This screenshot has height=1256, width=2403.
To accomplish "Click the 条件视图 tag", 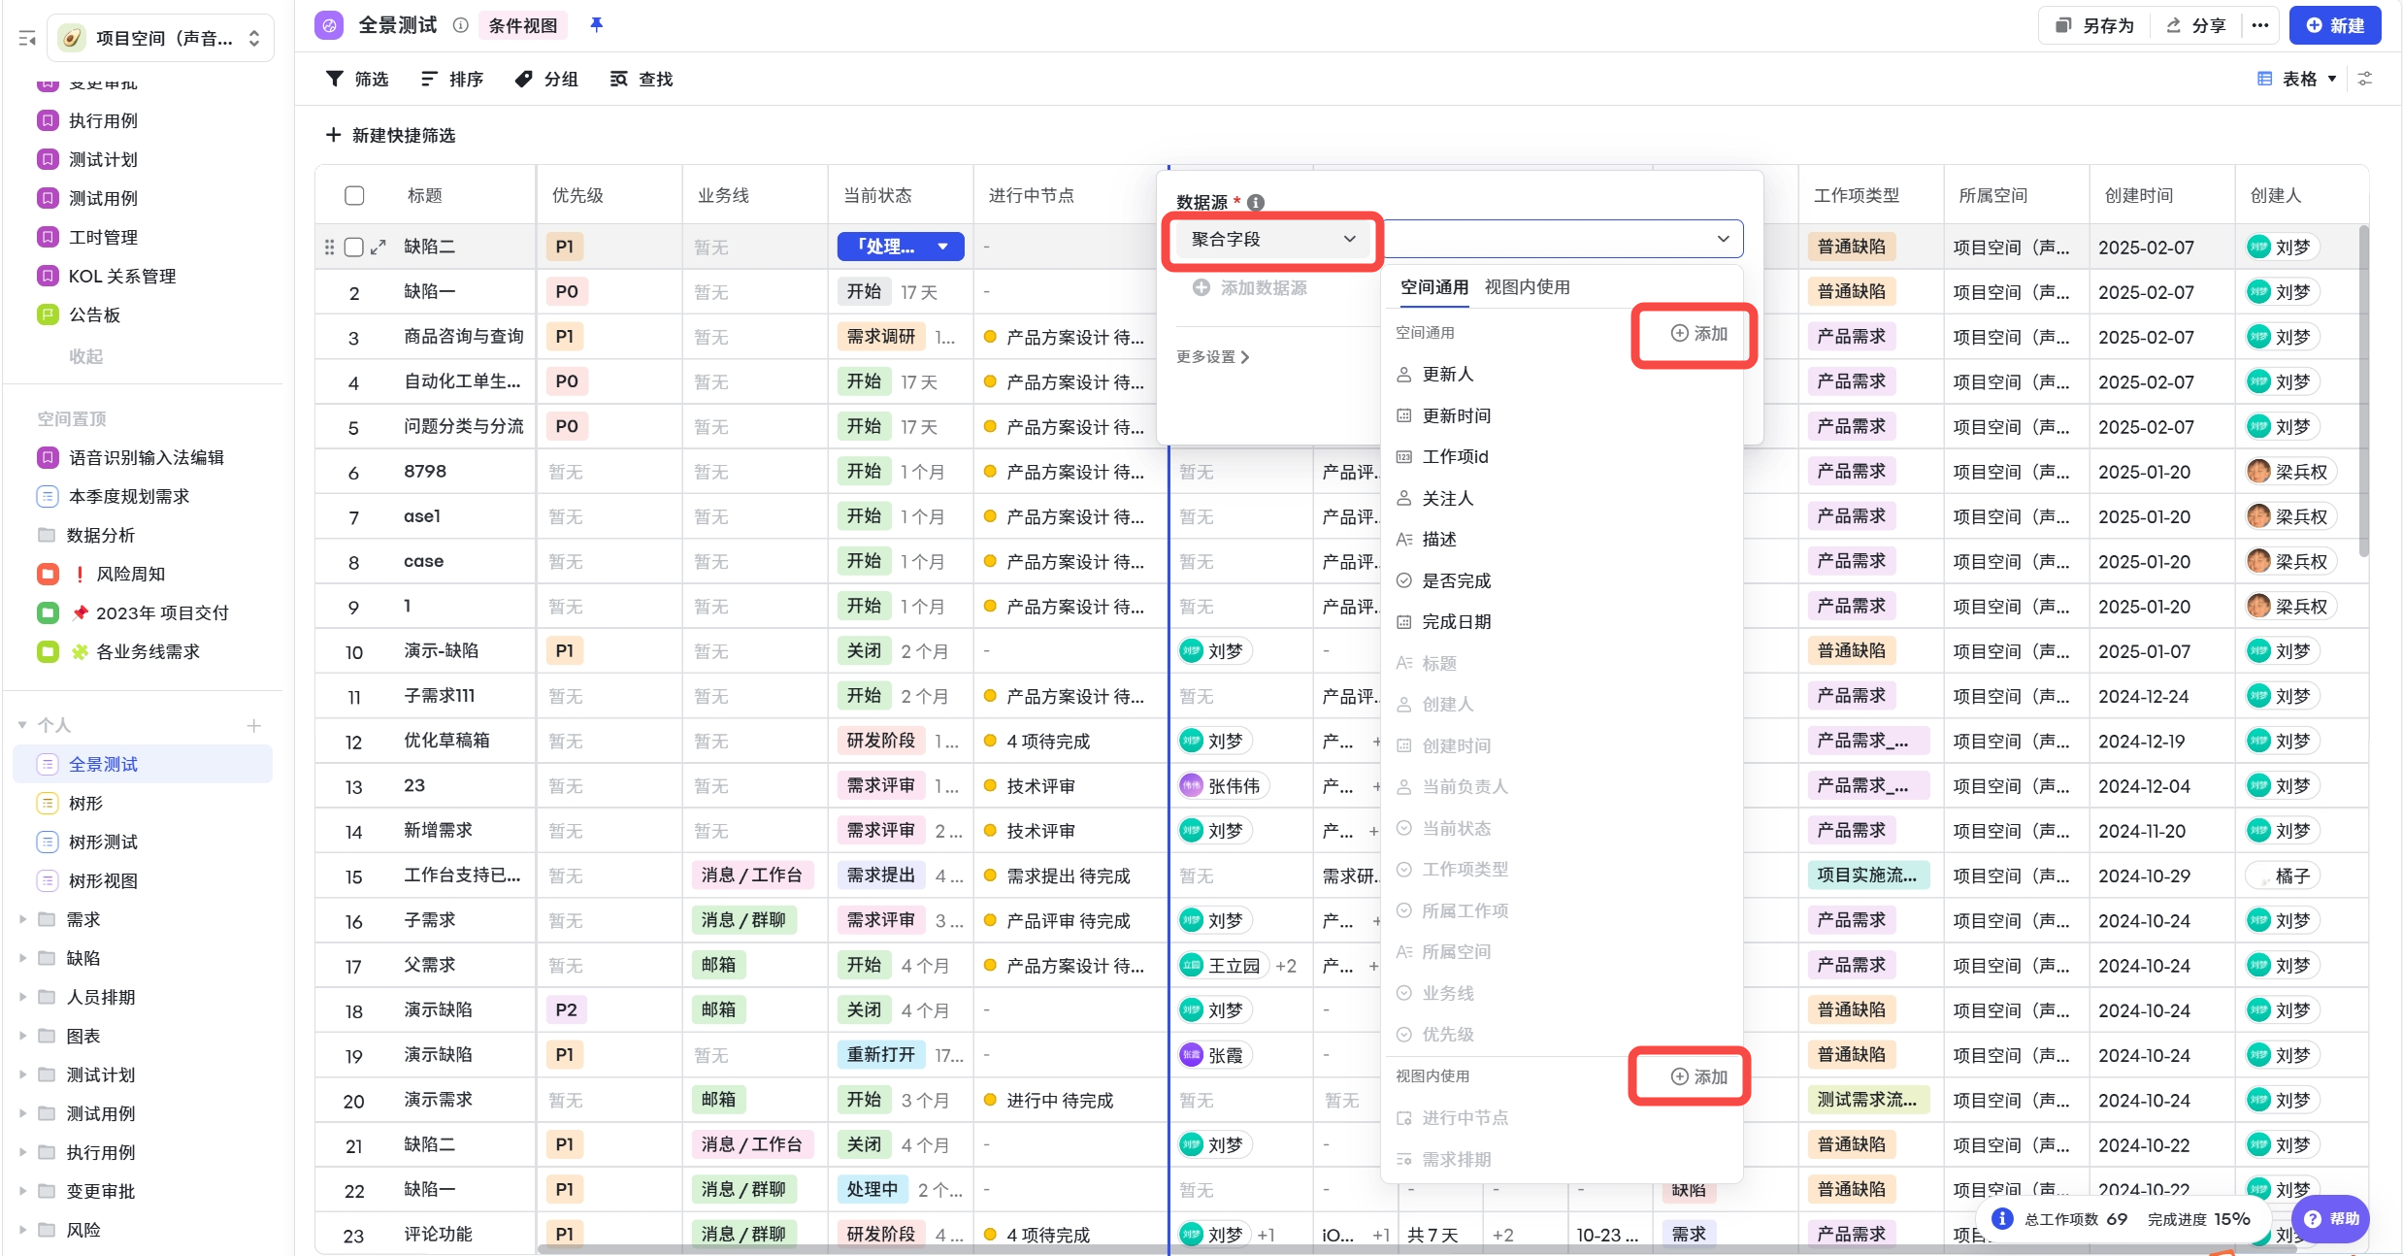I will point(523,25).
